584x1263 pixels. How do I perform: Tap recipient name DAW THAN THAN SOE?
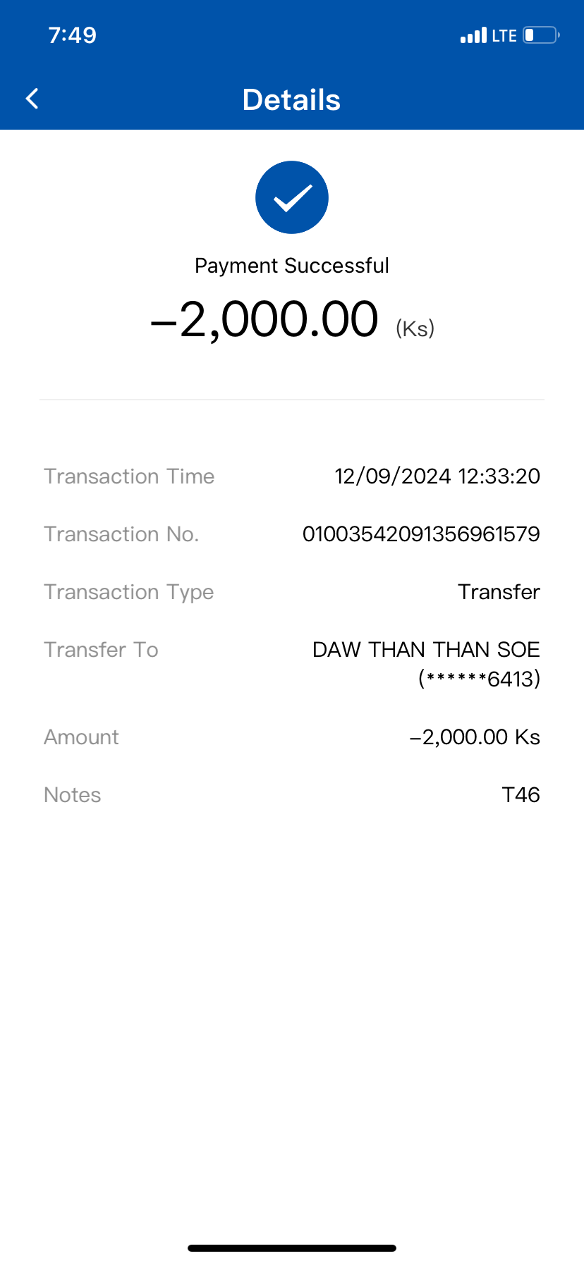coord(426,650)
